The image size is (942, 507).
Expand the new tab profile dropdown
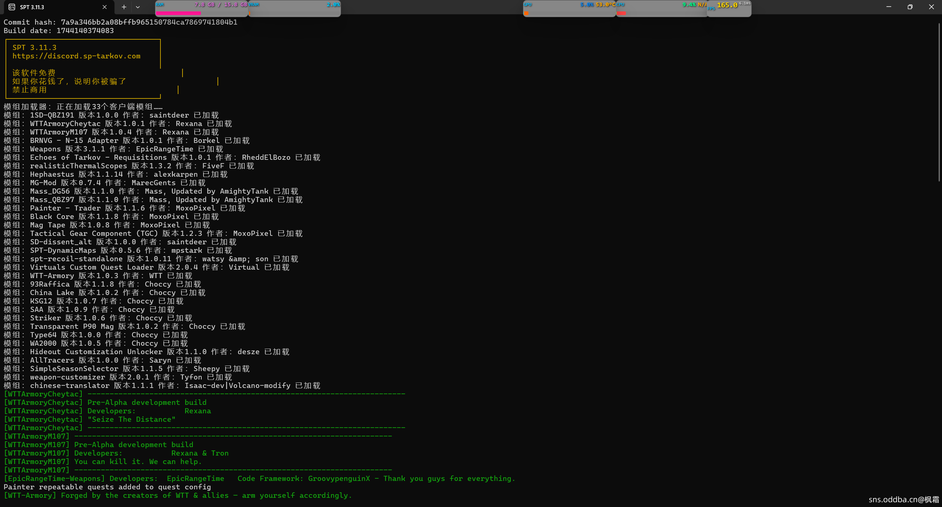coord(138,7)
